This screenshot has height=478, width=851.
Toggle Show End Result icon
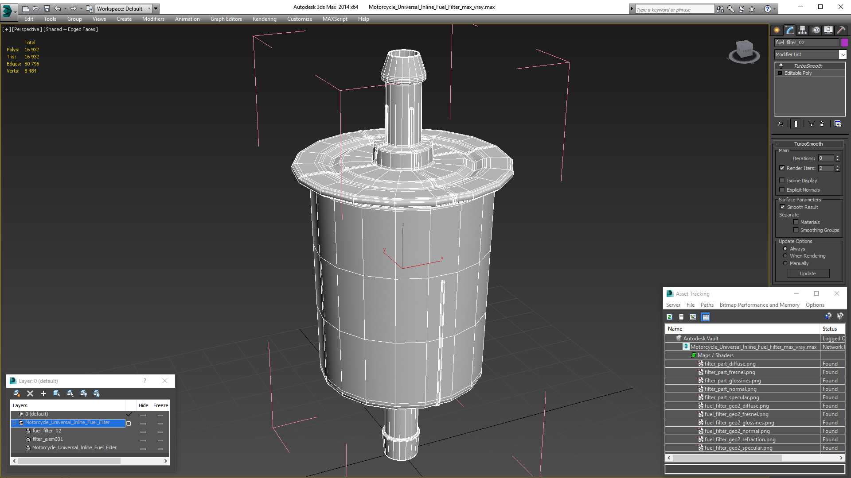[x=796, y=124]
